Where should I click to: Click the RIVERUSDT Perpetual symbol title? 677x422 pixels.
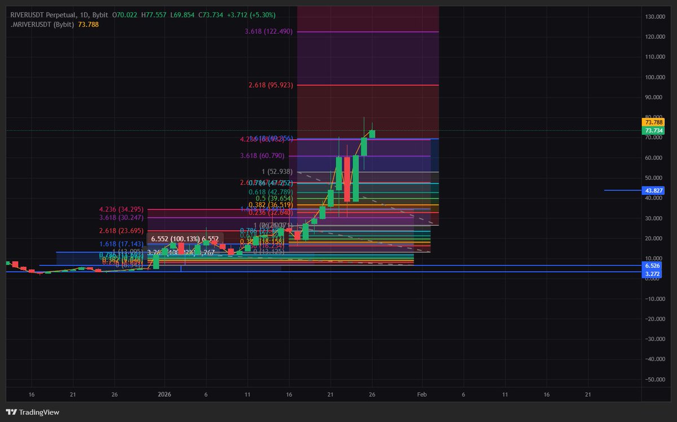(42, 16)
